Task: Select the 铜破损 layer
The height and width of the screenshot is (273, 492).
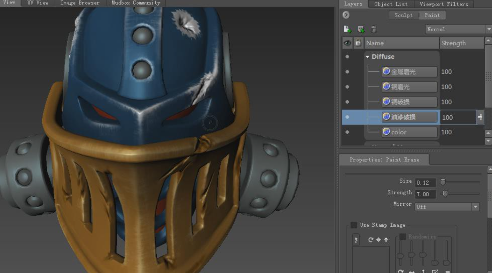Action: (x=409, y=102)
